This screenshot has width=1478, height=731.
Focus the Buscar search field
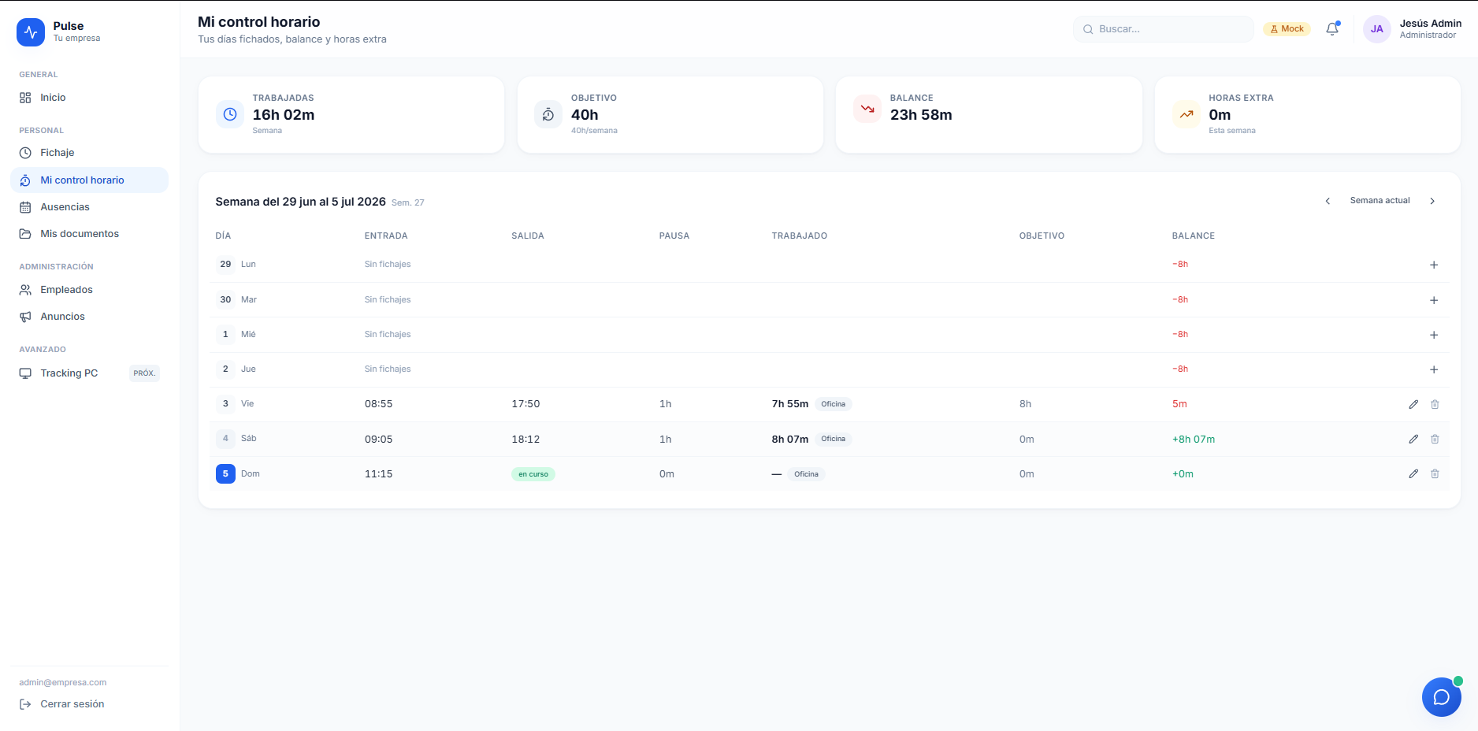pos(1164,29)
